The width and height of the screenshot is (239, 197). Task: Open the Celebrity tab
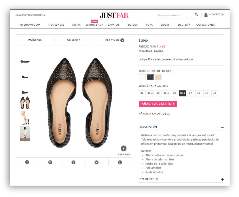[x=73, y=40]
